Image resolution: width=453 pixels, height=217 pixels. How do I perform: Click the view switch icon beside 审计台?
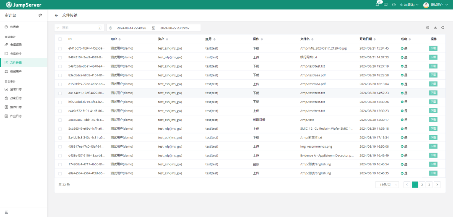tap(40, 15)
